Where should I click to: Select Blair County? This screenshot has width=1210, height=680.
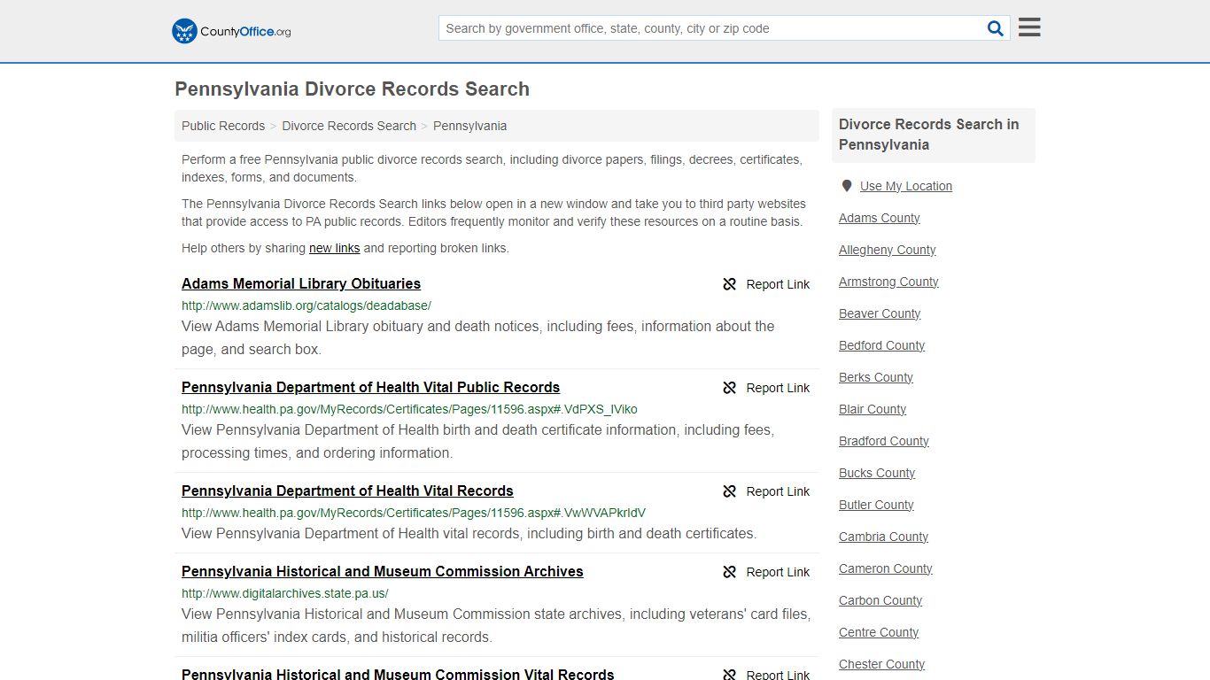click(x=873, y=409)
